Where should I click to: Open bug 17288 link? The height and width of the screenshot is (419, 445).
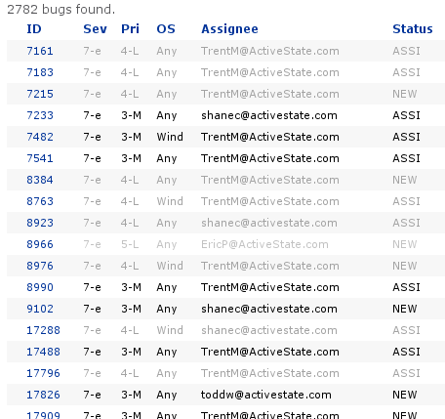43,330
